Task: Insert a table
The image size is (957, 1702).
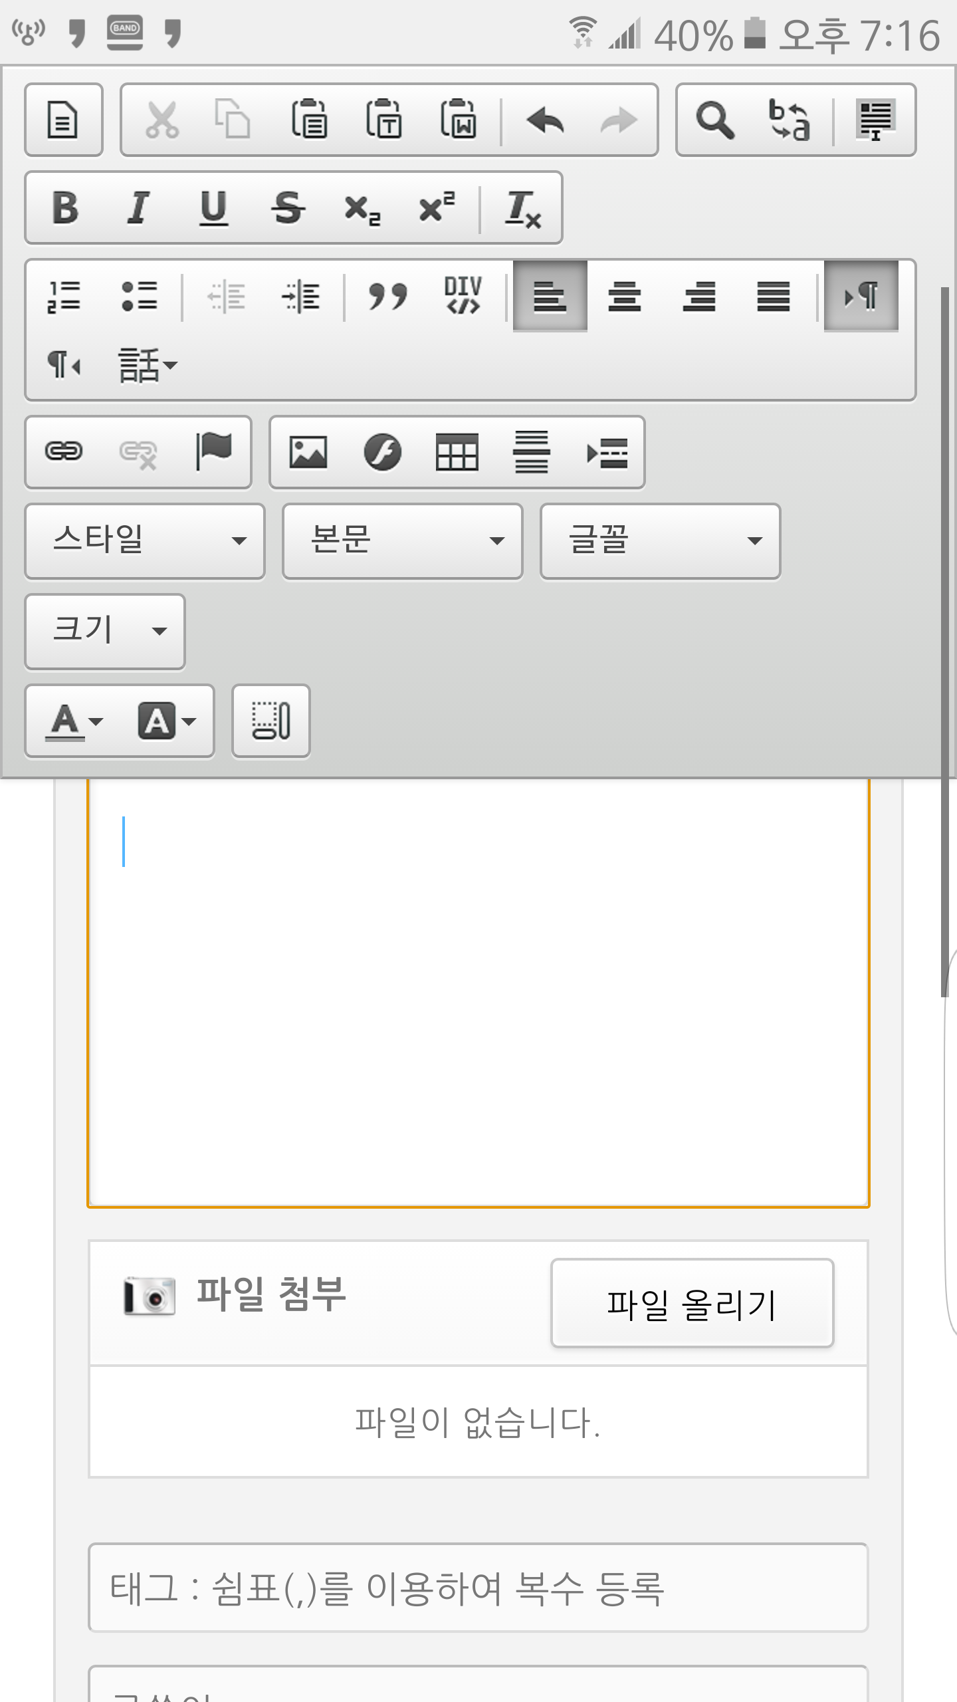Action: point(457,453)
